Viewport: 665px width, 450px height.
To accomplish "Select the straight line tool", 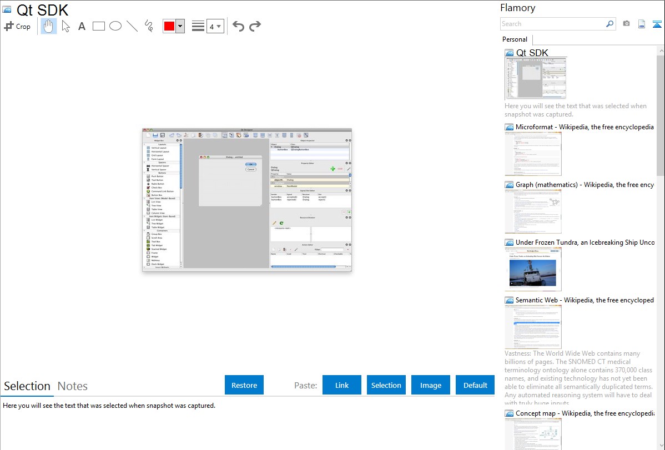I will tap(132, 26).
